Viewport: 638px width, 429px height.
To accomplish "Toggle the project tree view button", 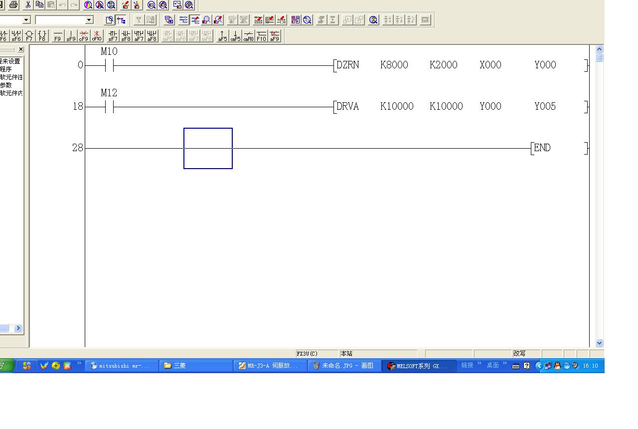I will pyautogui.click(x=121, y=20).
